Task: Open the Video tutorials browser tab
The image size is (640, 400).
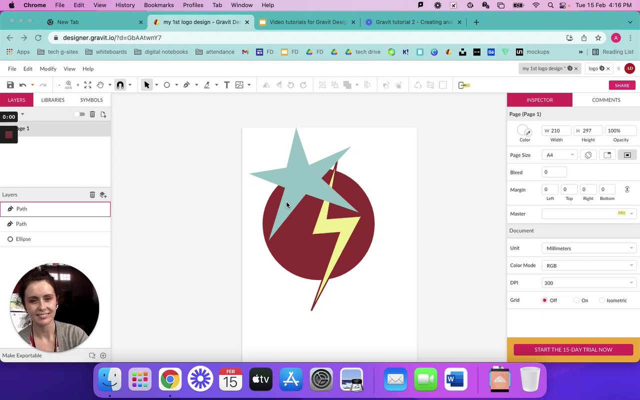Action: pyautogui.click(x=307, y=22)
